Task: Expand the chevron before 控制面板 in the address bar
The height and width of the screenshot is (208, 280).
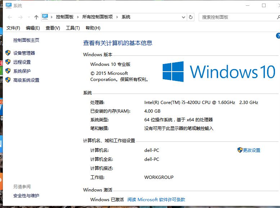Action: (x=51, y=17)
